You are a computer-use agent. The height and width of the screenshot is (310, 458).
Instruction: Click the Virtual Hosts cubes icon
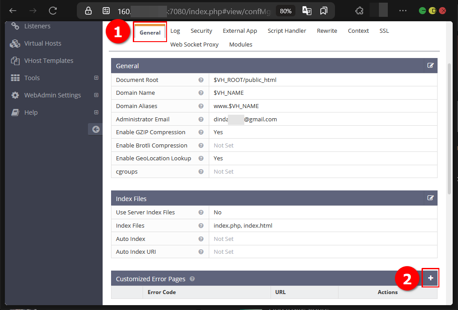click(x=15, y=43)
